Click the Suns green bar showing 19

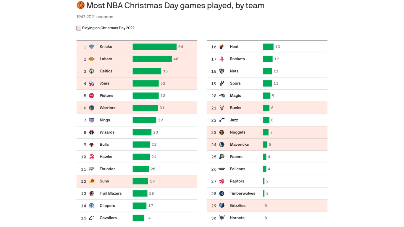pyautogui.click(x=140, y=181)
